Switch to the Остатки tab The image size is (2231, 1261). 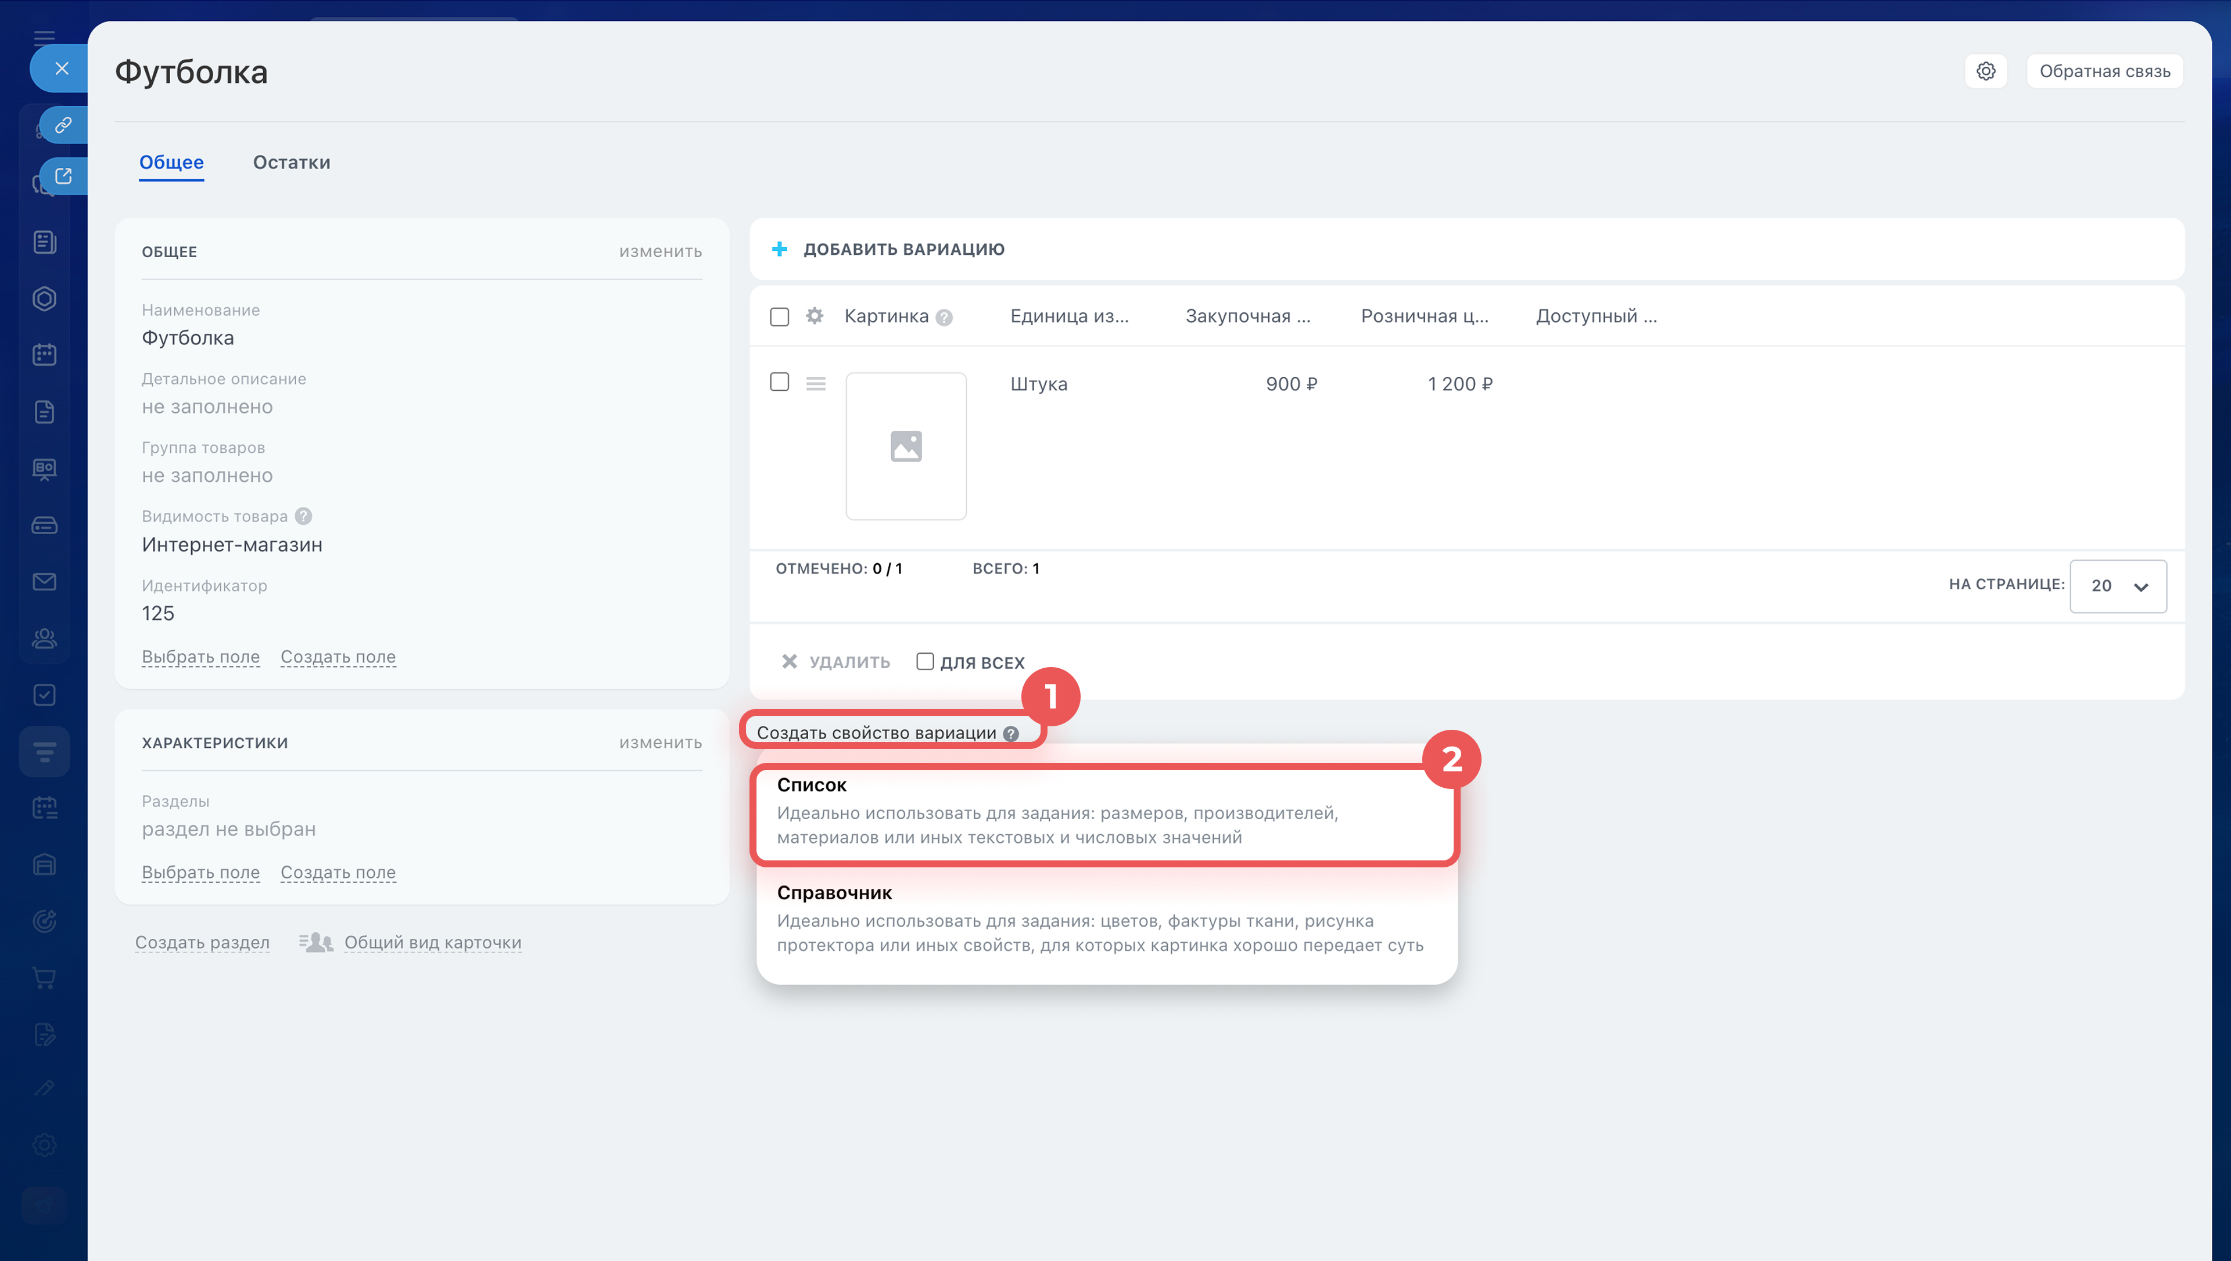pos(291,163)
